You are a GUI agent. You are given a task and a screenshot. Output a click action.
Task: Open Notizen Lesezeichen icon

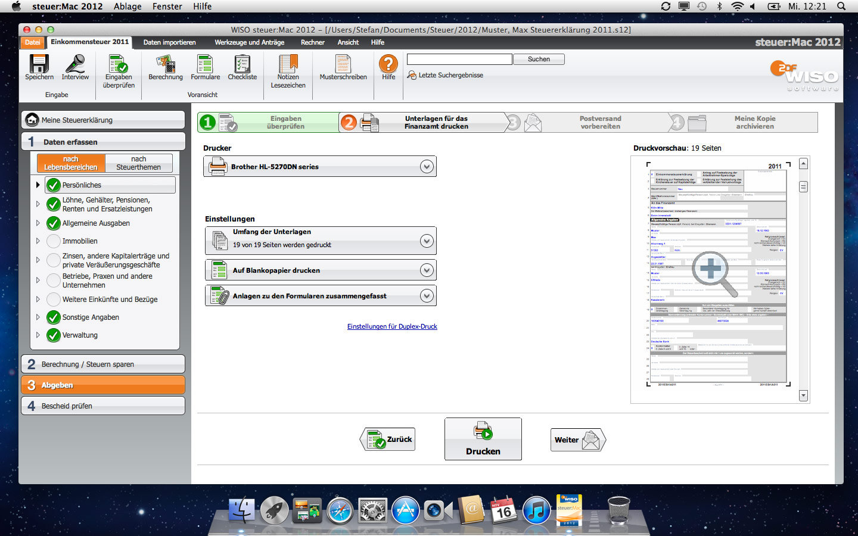pos(288,64)
